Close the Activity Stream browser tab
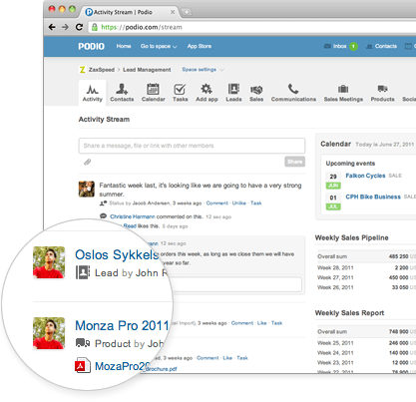Viewport: 416px width, 402px height. pyautogui.click(x=173, y=12)
